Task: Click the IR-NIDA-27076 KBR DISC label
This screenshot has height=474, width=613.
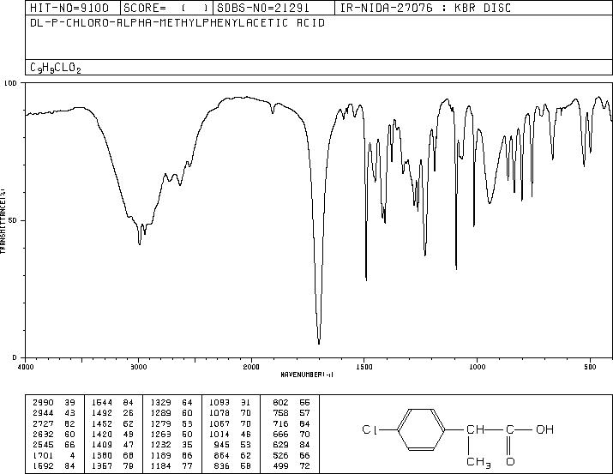Action: point(426,8)
